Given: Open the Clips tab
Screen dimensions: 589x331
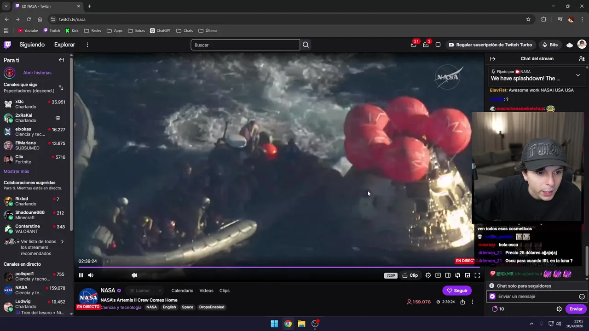Looking at the screenshot, I should (x=224, y=291).
